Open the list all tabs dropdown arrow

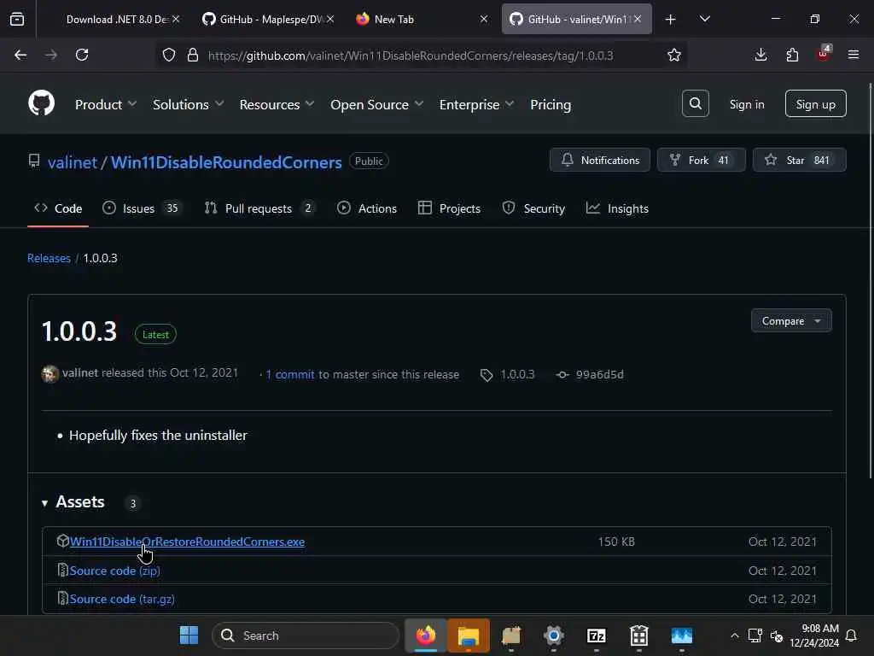704,19
